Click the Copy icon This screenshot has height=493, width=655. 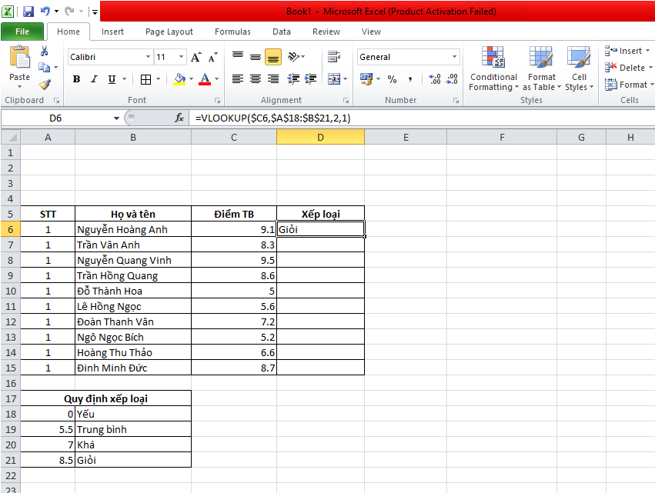(44, 67)
